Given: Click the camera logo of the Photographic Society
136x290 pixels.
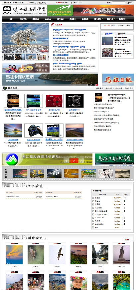Looking at the screenshot, I should (x=7, y=10).
